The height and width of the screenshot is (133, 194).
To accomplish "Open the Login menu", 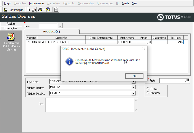I will tap(8, 3).
